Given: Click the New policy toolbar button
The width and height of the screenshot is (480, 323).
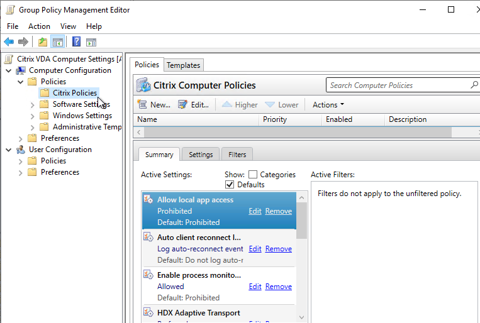Looking at the screenshot, I should point(153,104).
